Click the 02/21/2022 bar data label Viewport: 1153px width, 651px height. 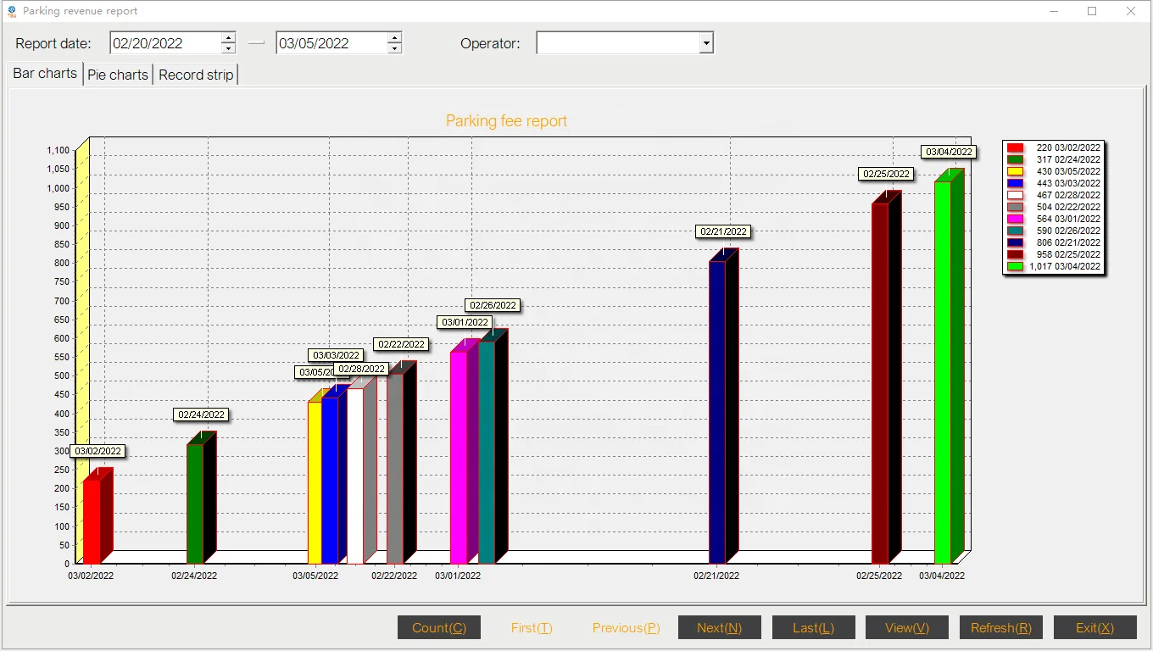pos(724,231)
